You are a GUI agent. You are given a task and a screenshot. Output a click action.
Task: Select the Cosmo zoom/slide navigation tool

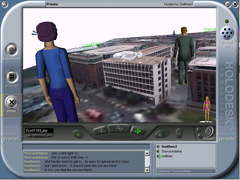point(101,130)
